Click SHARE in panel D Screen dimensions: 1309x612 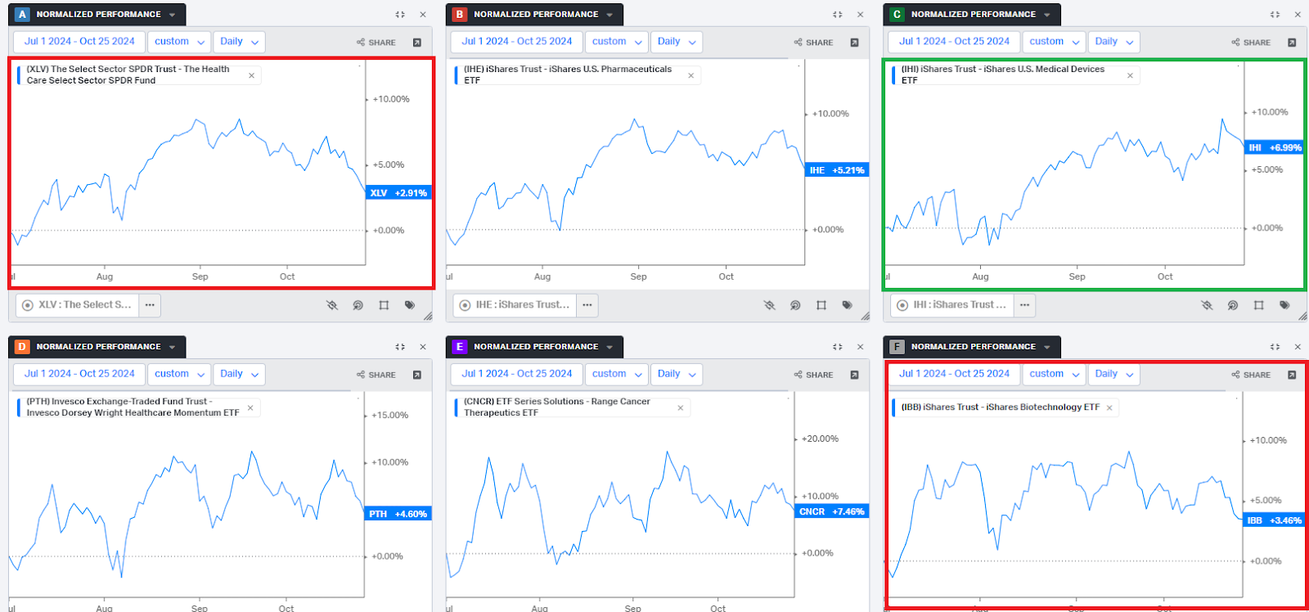pyautogui.click(x=376, y=375)
